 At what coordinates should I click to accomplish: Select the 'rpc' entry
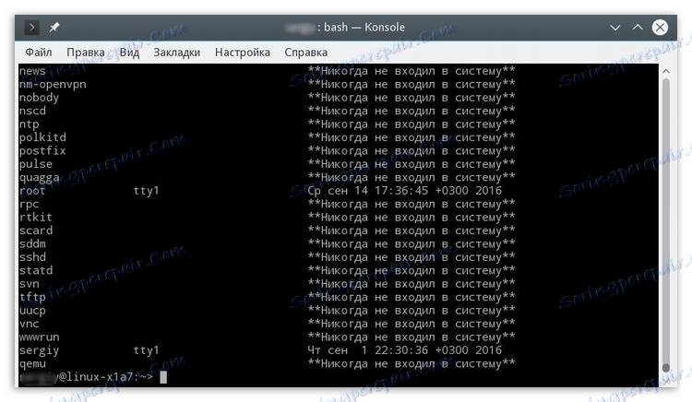30,205
